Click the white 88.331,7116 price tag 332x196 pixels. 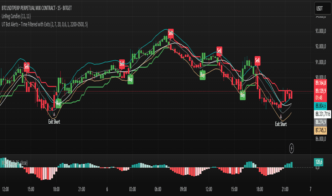tap(322, 114)
